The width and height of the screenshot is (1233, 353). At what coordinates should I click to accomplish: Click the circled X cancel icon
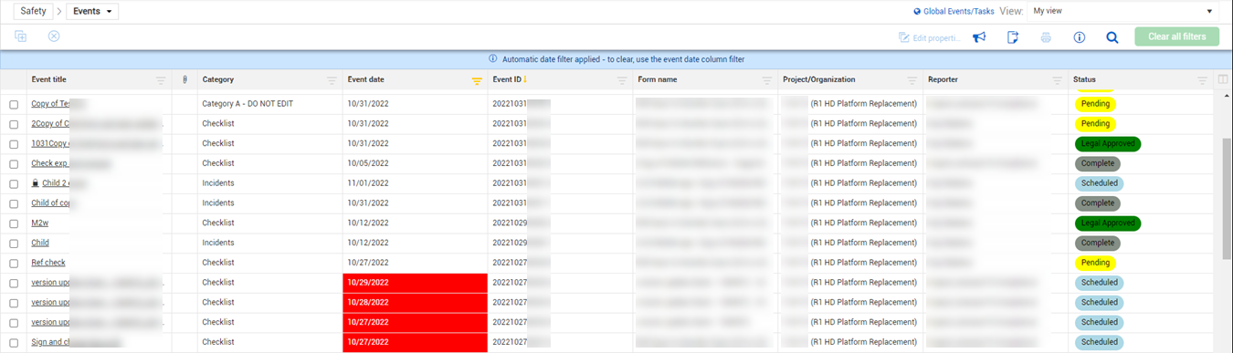pos(54,36)
